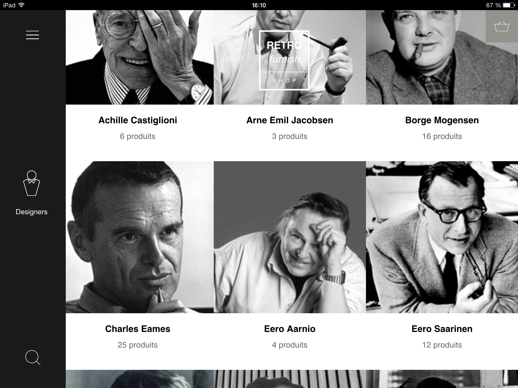
Task: Tap the Retro Furnish Shop logo
Action: click(x=284, y=60)
